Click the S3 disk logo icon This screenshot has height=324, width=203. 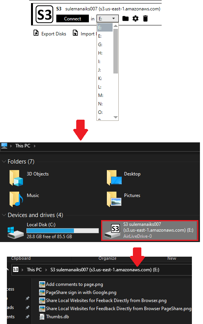(44, 14)
